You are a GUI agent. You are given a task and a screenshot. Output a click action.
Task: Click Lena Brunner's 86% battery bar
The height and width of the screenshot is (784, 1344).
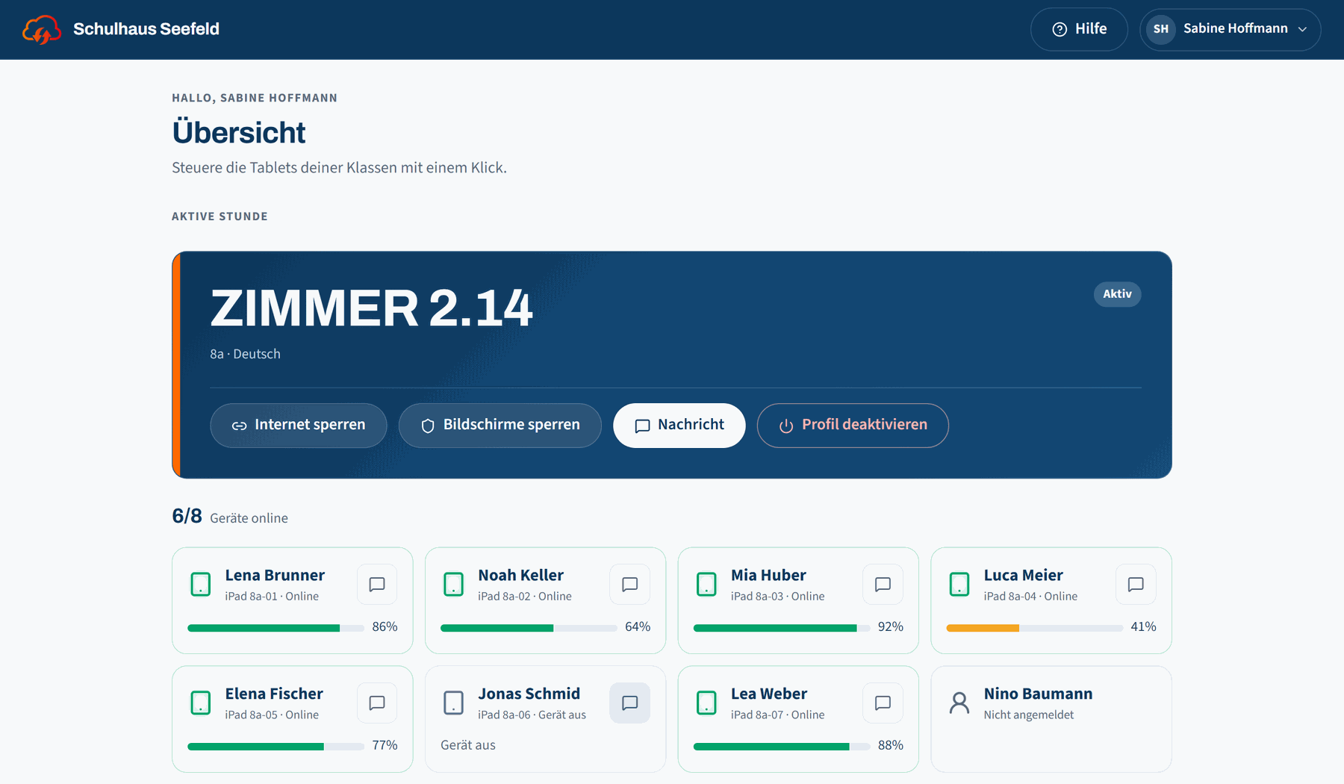coord(276,629)
